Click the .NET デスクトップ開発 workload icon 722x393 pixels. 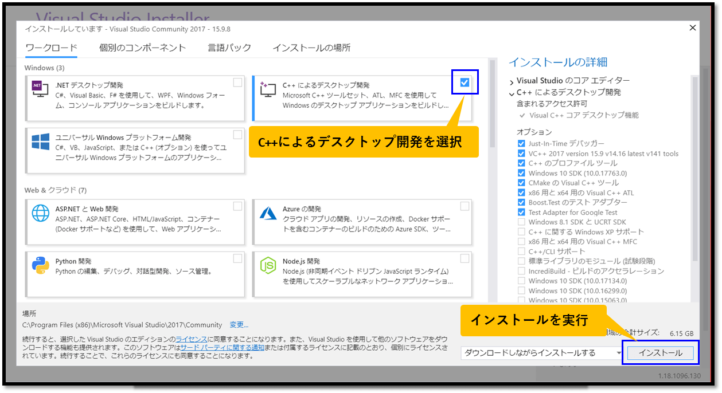point(40,89)
